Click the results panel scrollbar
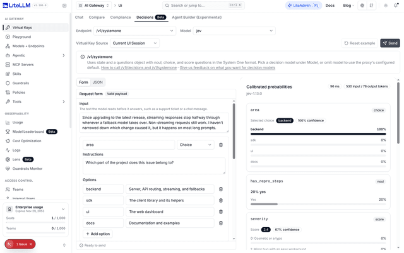Image resolution: width=404 pixels, height=253 pixels. coord(398,113)
